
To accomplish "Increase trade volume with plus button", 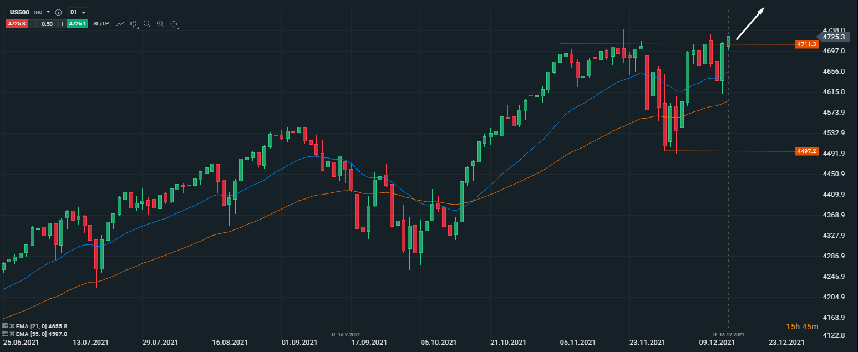I will [62, 24].
